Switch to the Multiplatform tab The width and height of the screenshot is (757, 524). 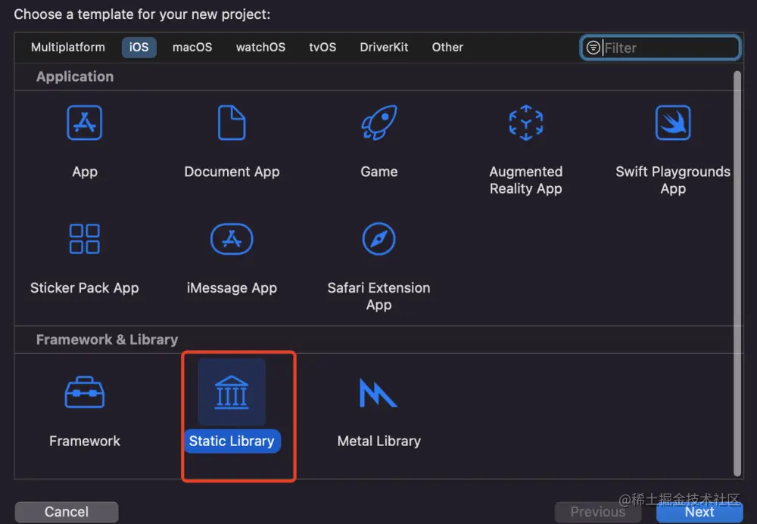(67, 47)
